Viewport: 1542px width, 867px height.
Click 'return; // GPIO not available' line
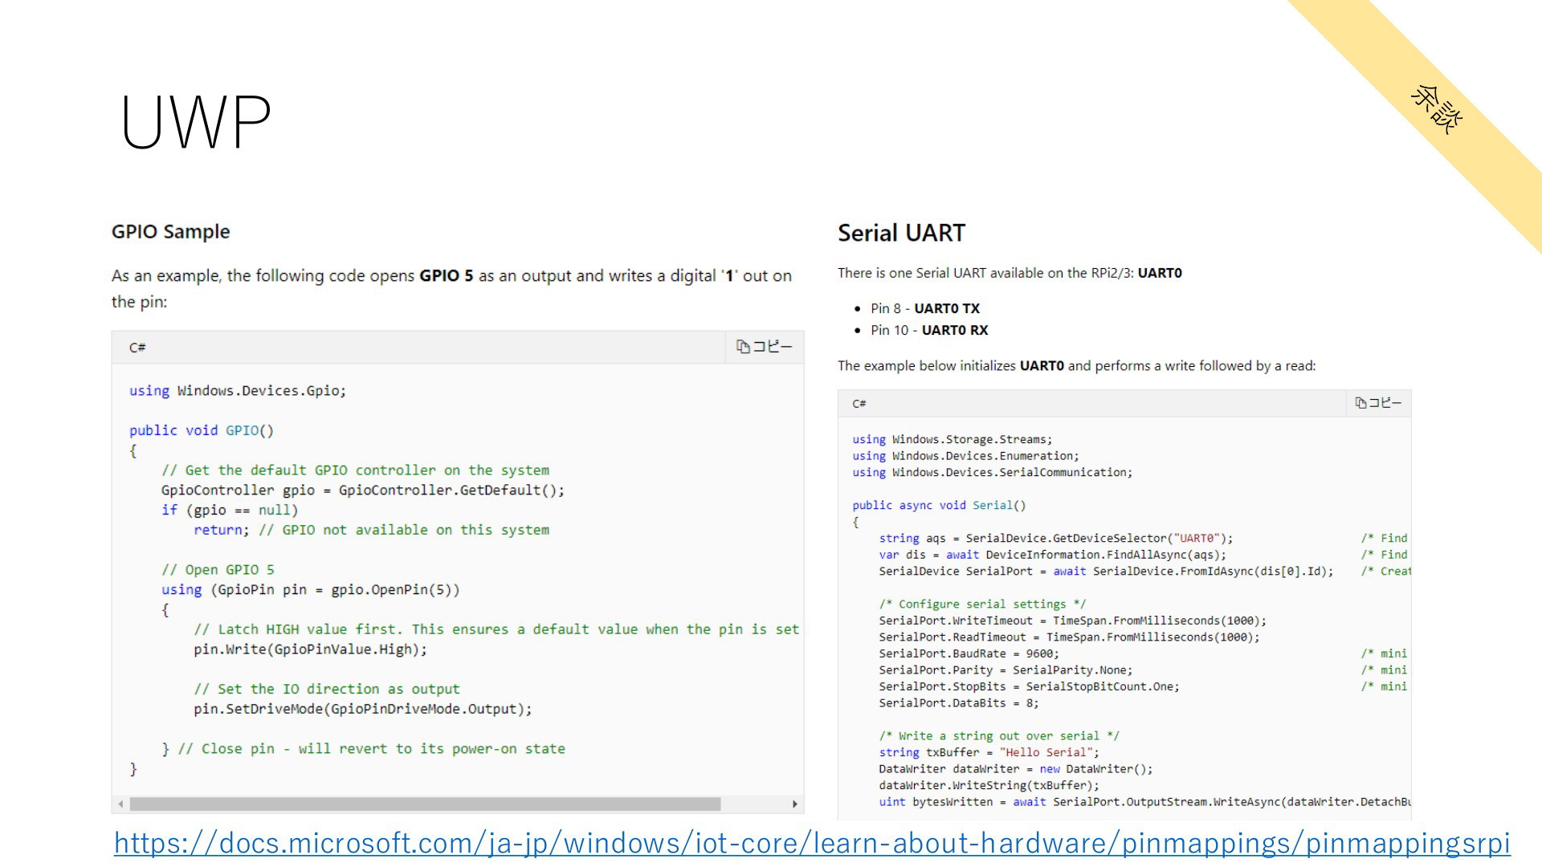pos(371,530)
